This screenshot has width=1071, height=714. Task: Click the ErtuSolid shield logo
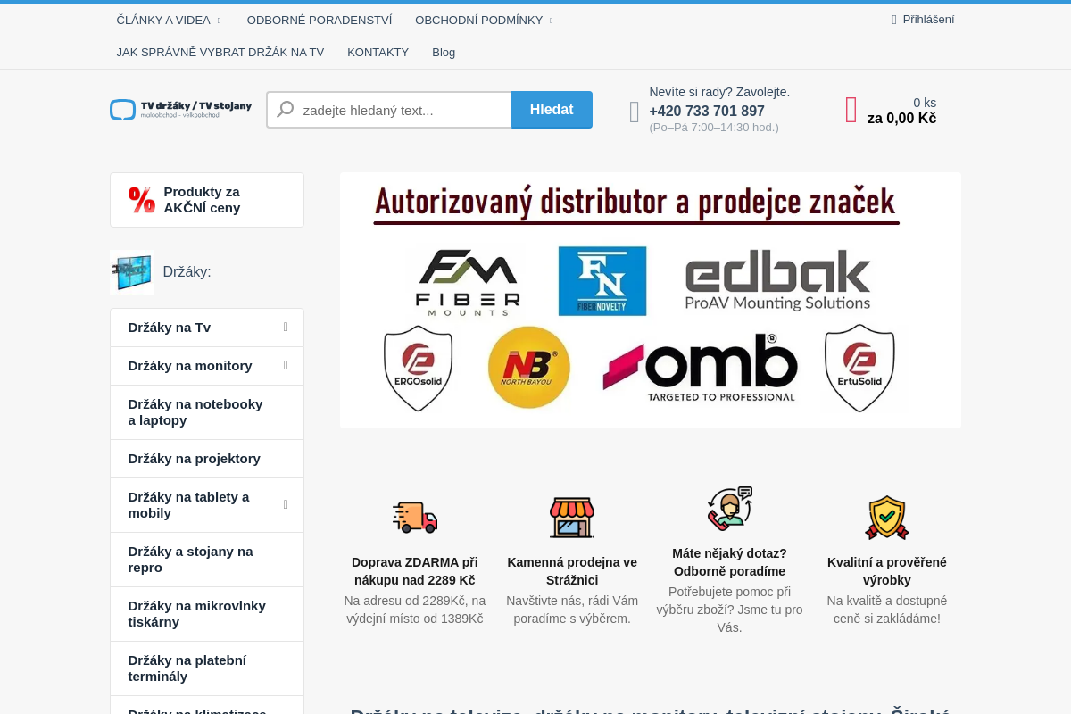click(x=859, y=369)
